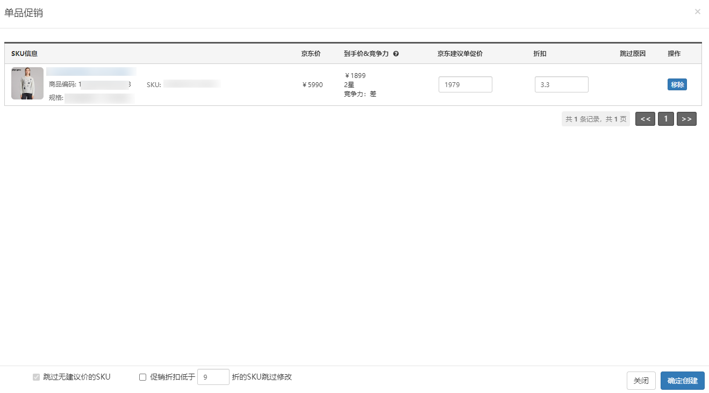Close the 单品促销 dialog with the X
Image resolution: width=709 pixels, height=393 pixels.
(x=697, y=11)
